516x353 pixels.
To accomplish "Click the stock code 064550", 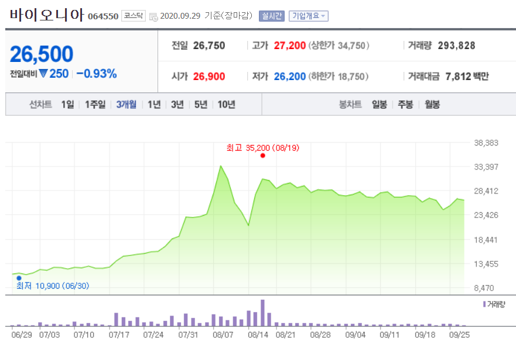I will pos(103,16).
